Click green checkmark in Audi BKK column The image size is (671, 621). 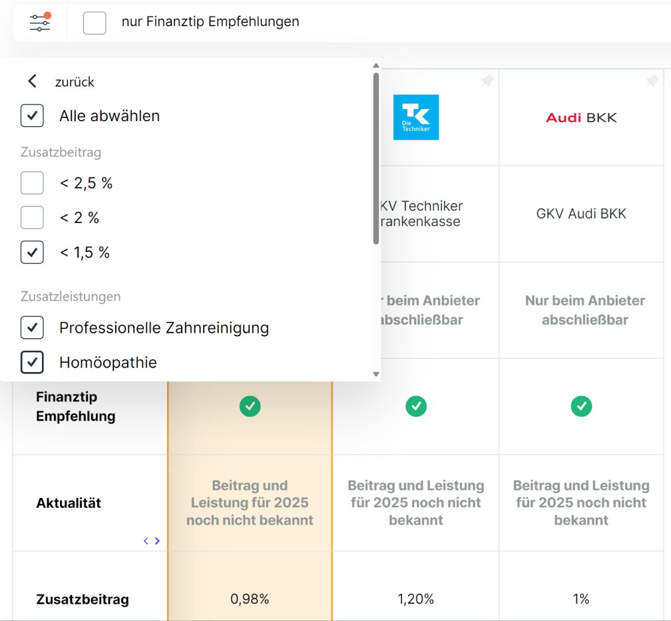[x=581, y=406]
